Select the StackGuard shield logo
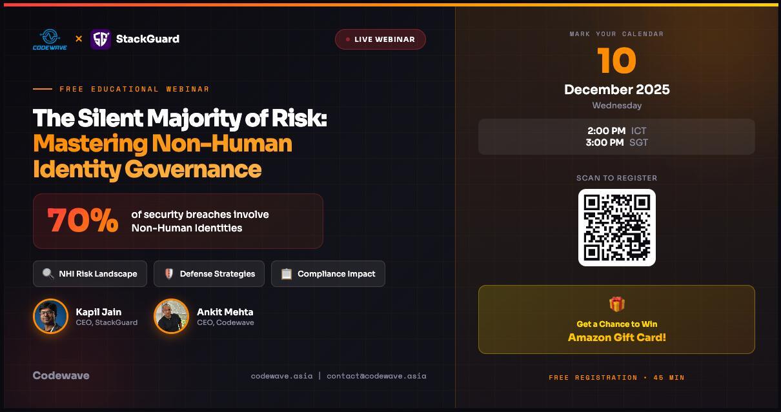 click(x=101, y=39)
